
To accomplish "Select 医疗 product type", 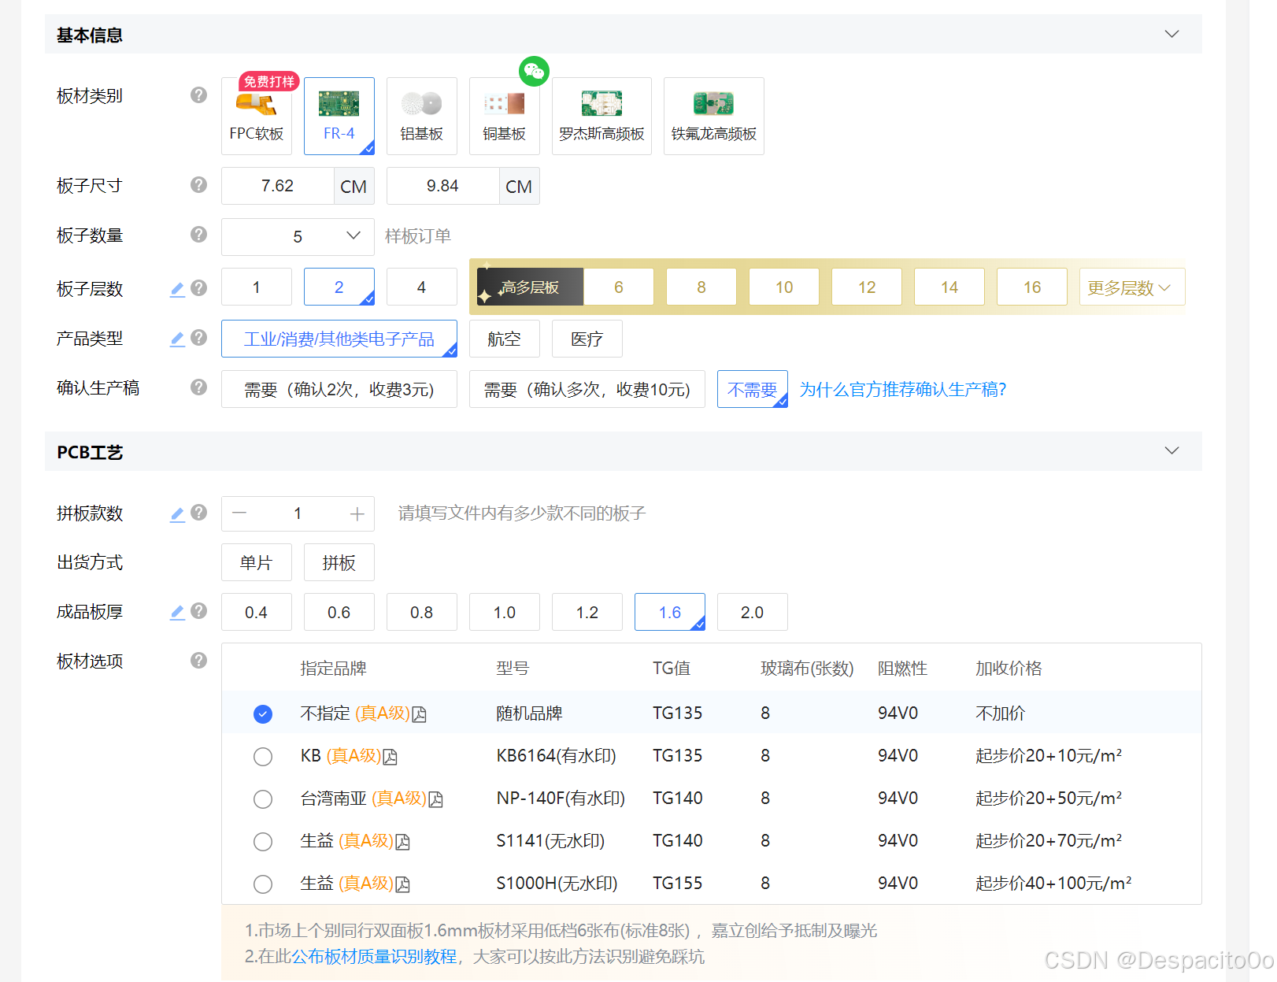I will tap(587, 339).
